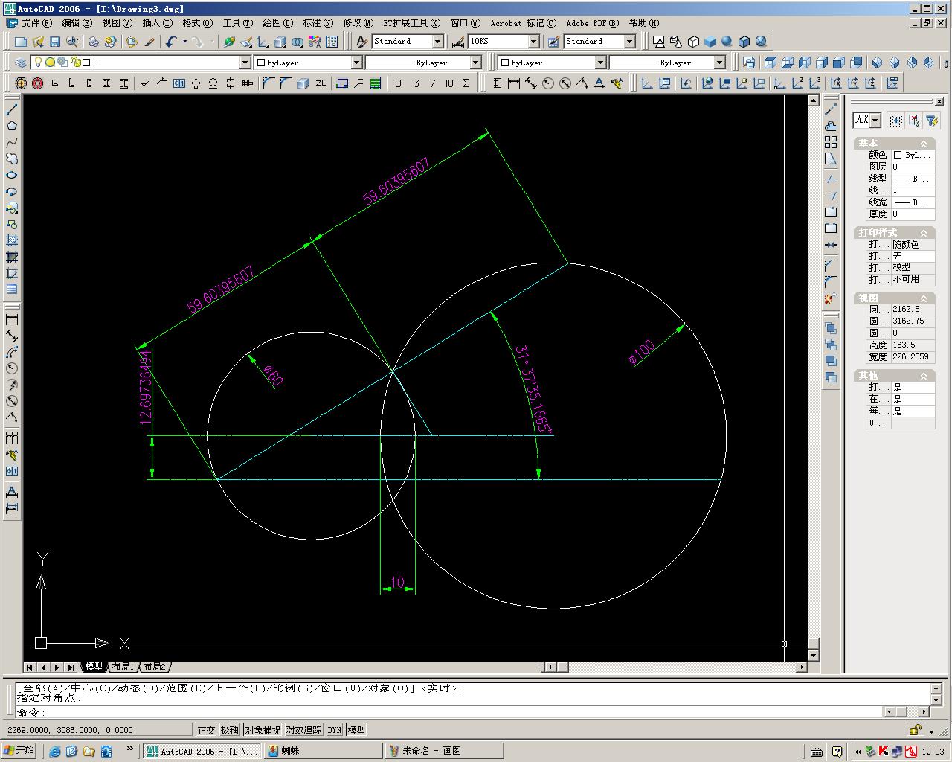Toggle the 模型 model space button in status bar
This screenshot has width=952, height=762.
click(357, 730)
